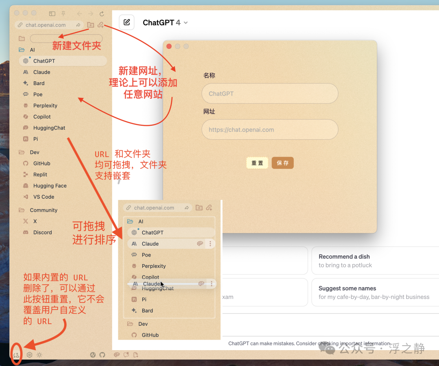Click the chat bubble icon in the bottom bar

[126, 355]
